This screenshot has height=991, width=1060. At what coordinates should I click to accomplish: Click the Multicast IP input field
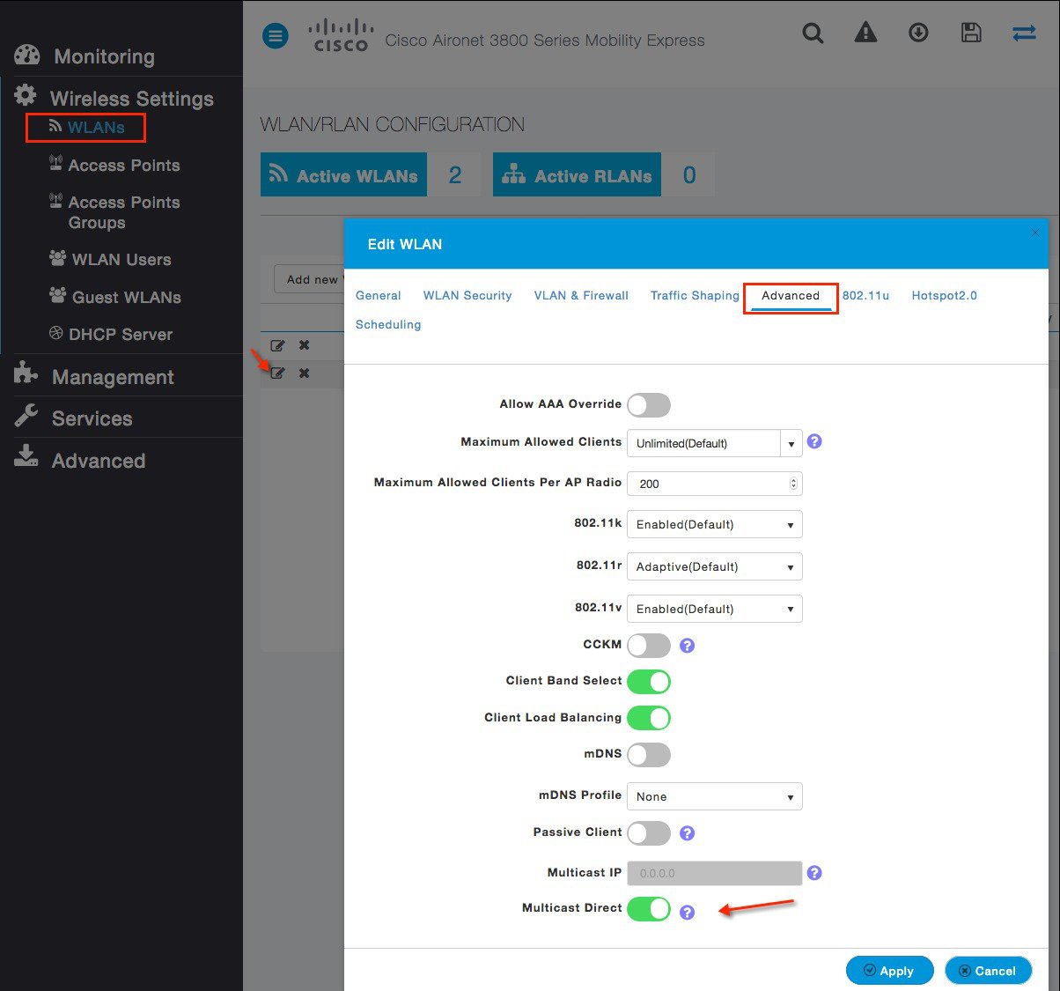point(714,873)
